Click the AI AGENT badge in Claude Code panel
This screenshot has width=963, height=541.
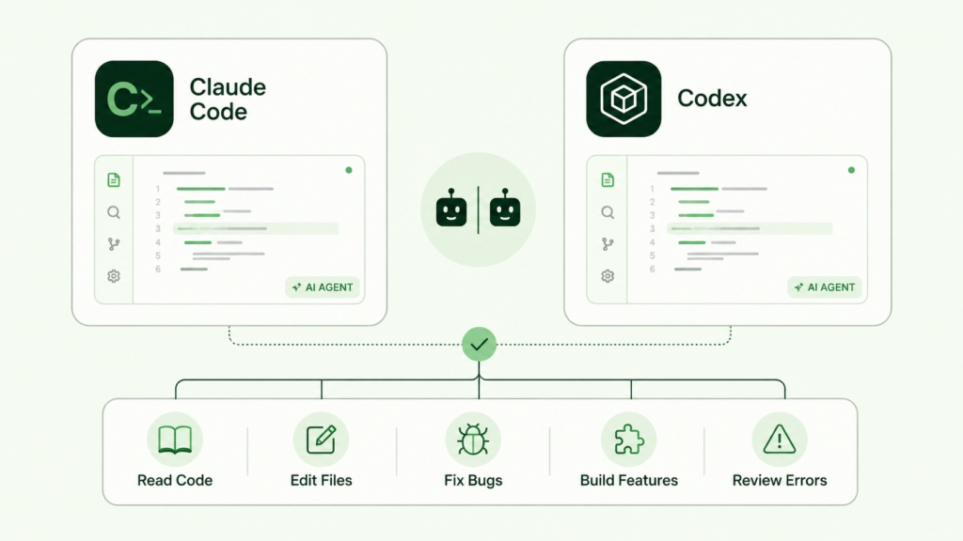[323, 287]
